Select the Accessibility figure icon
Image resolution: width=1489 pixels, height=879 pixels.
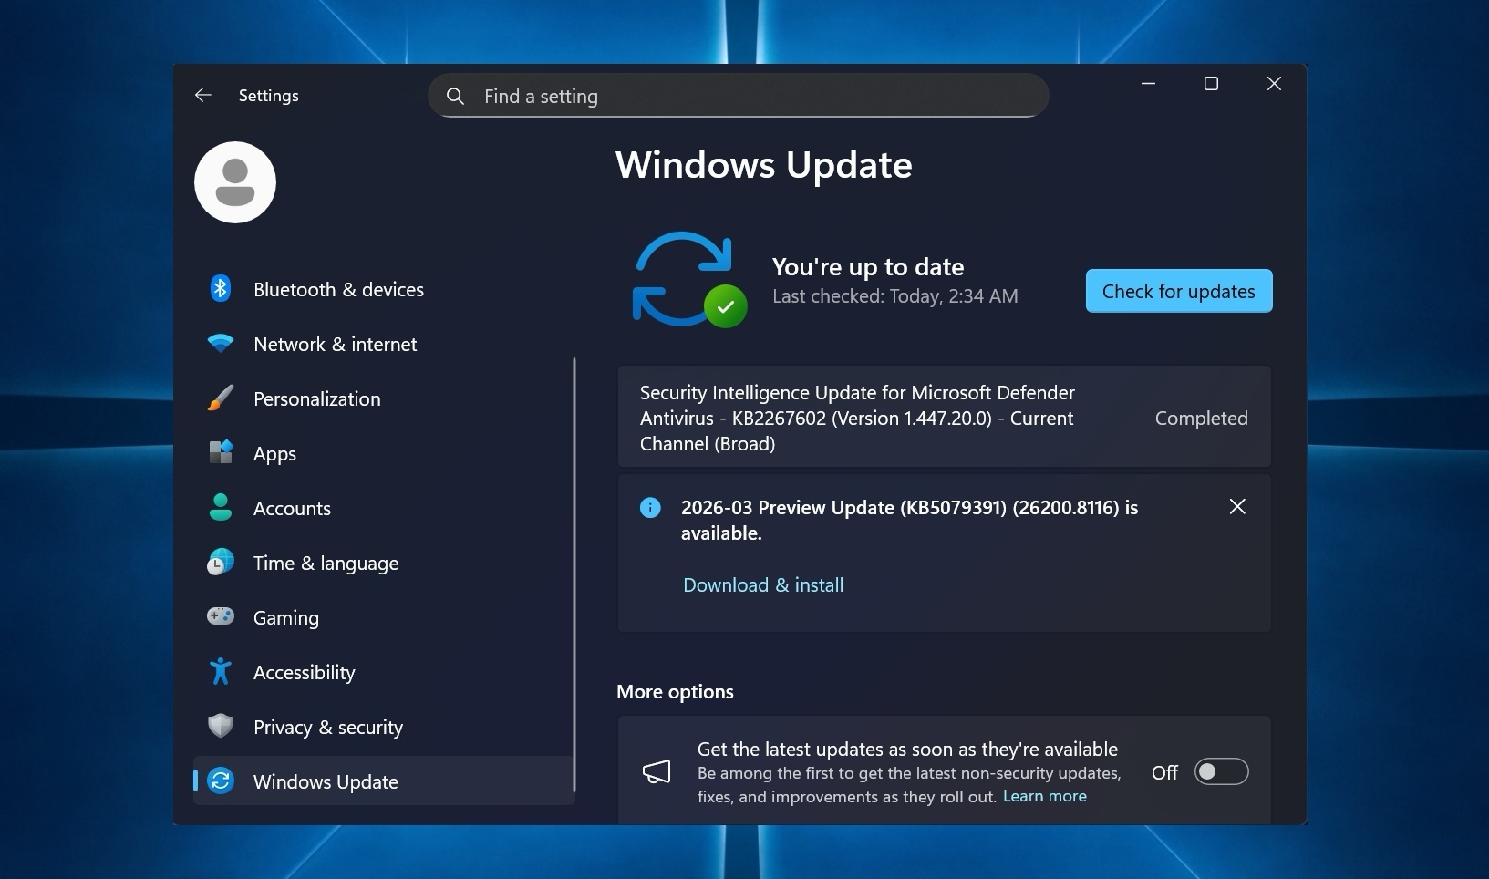[x=221, y=672]
